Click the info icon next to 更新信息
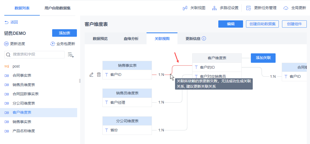The image size is (310, 144). click(x=204, y=38)
